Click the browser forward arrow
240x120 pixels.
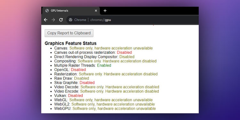click(x=53, y=20)
